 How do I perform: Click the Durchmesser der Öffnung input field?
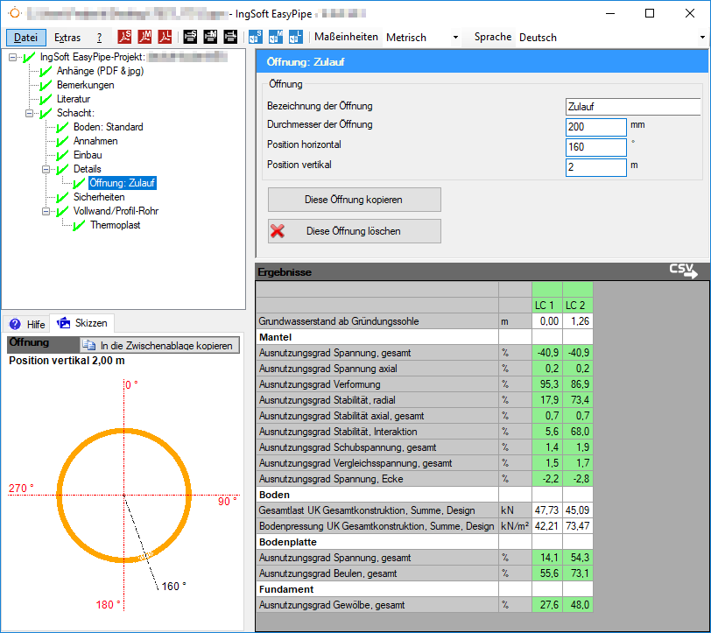595,127
